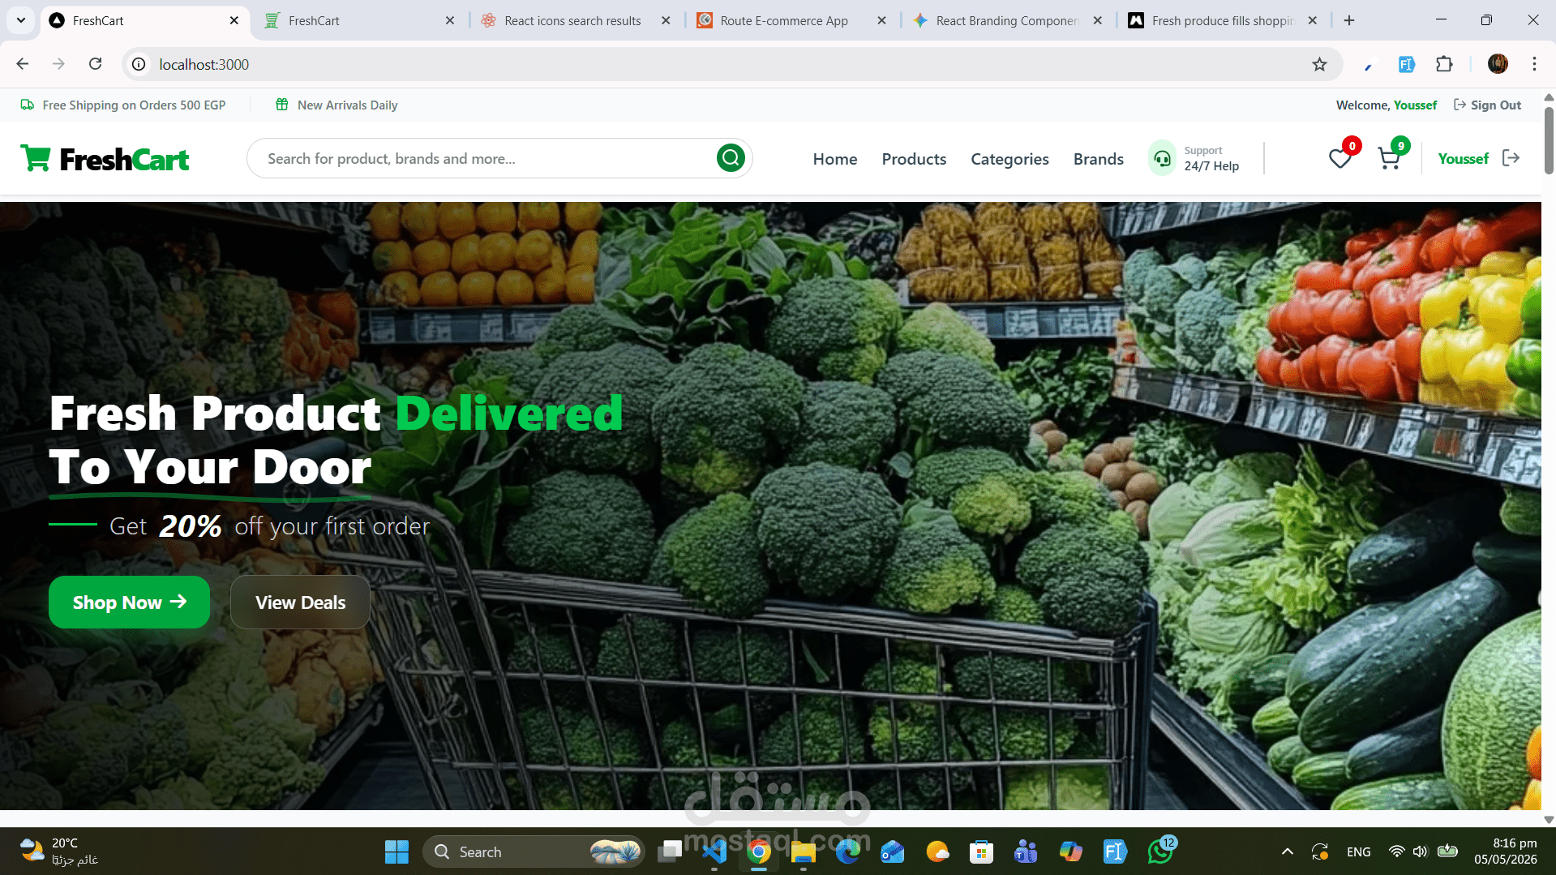Image resolution: width=1556 pixels, height=875 pixels.
Task: Open the shopping cart icon with badge 9
Action: point(1389,159)
